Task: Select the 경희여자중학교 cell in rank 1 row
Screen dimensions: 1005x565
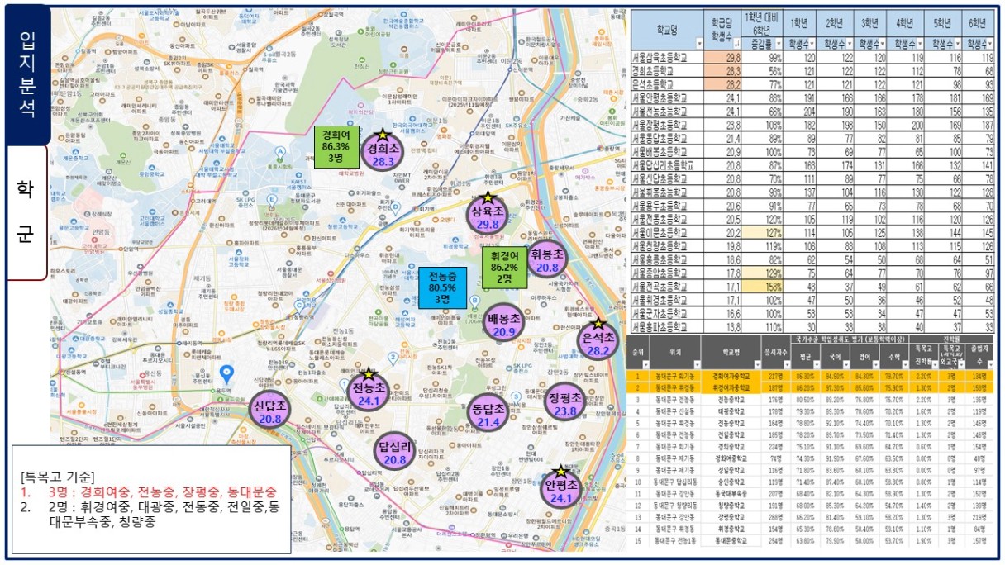Action: pyautogui.click(x=733, y=375)
